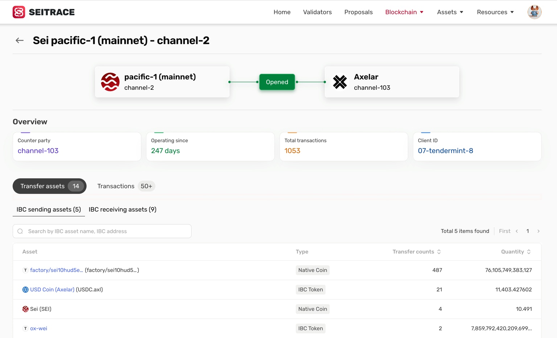This screenshot has height=338, width=557.
Task: Open the user avatar profile icon
Action: point(534,12)
